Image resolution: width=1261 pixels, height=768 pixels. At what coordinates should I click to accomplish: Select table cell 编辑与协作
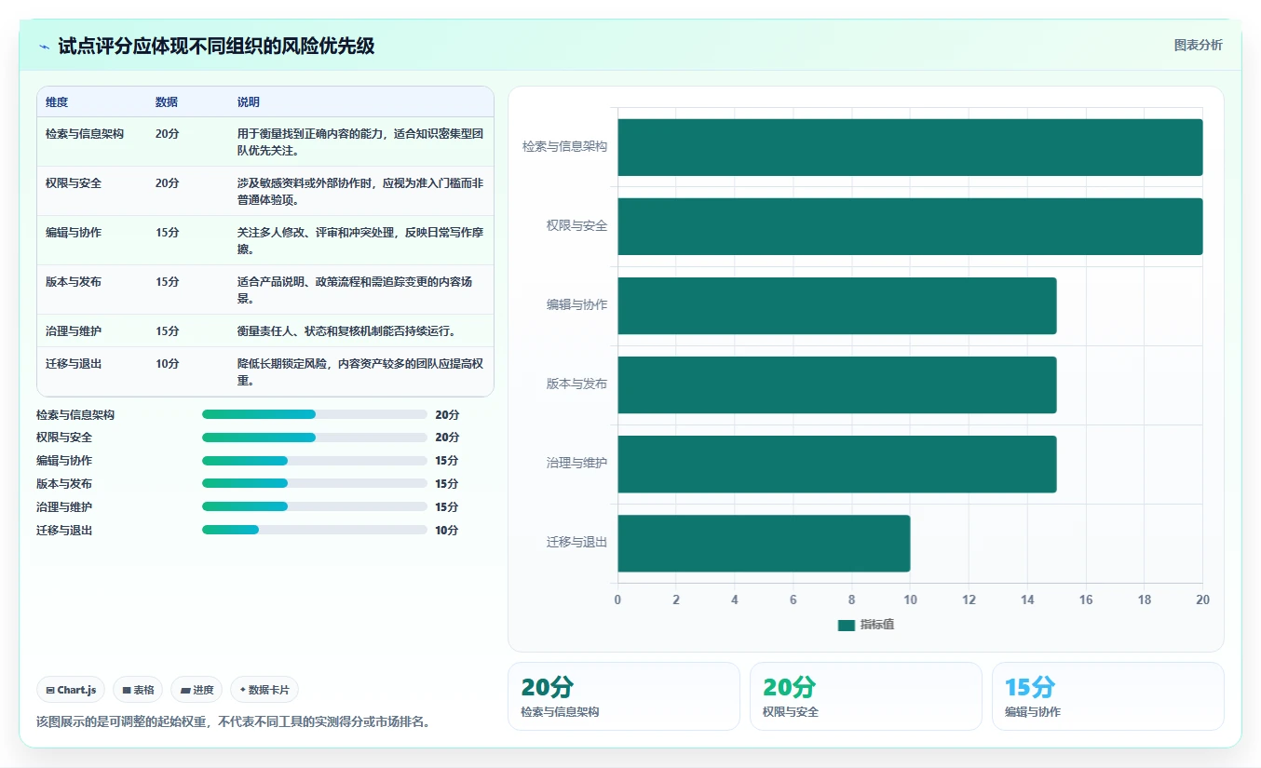point(74,233)
